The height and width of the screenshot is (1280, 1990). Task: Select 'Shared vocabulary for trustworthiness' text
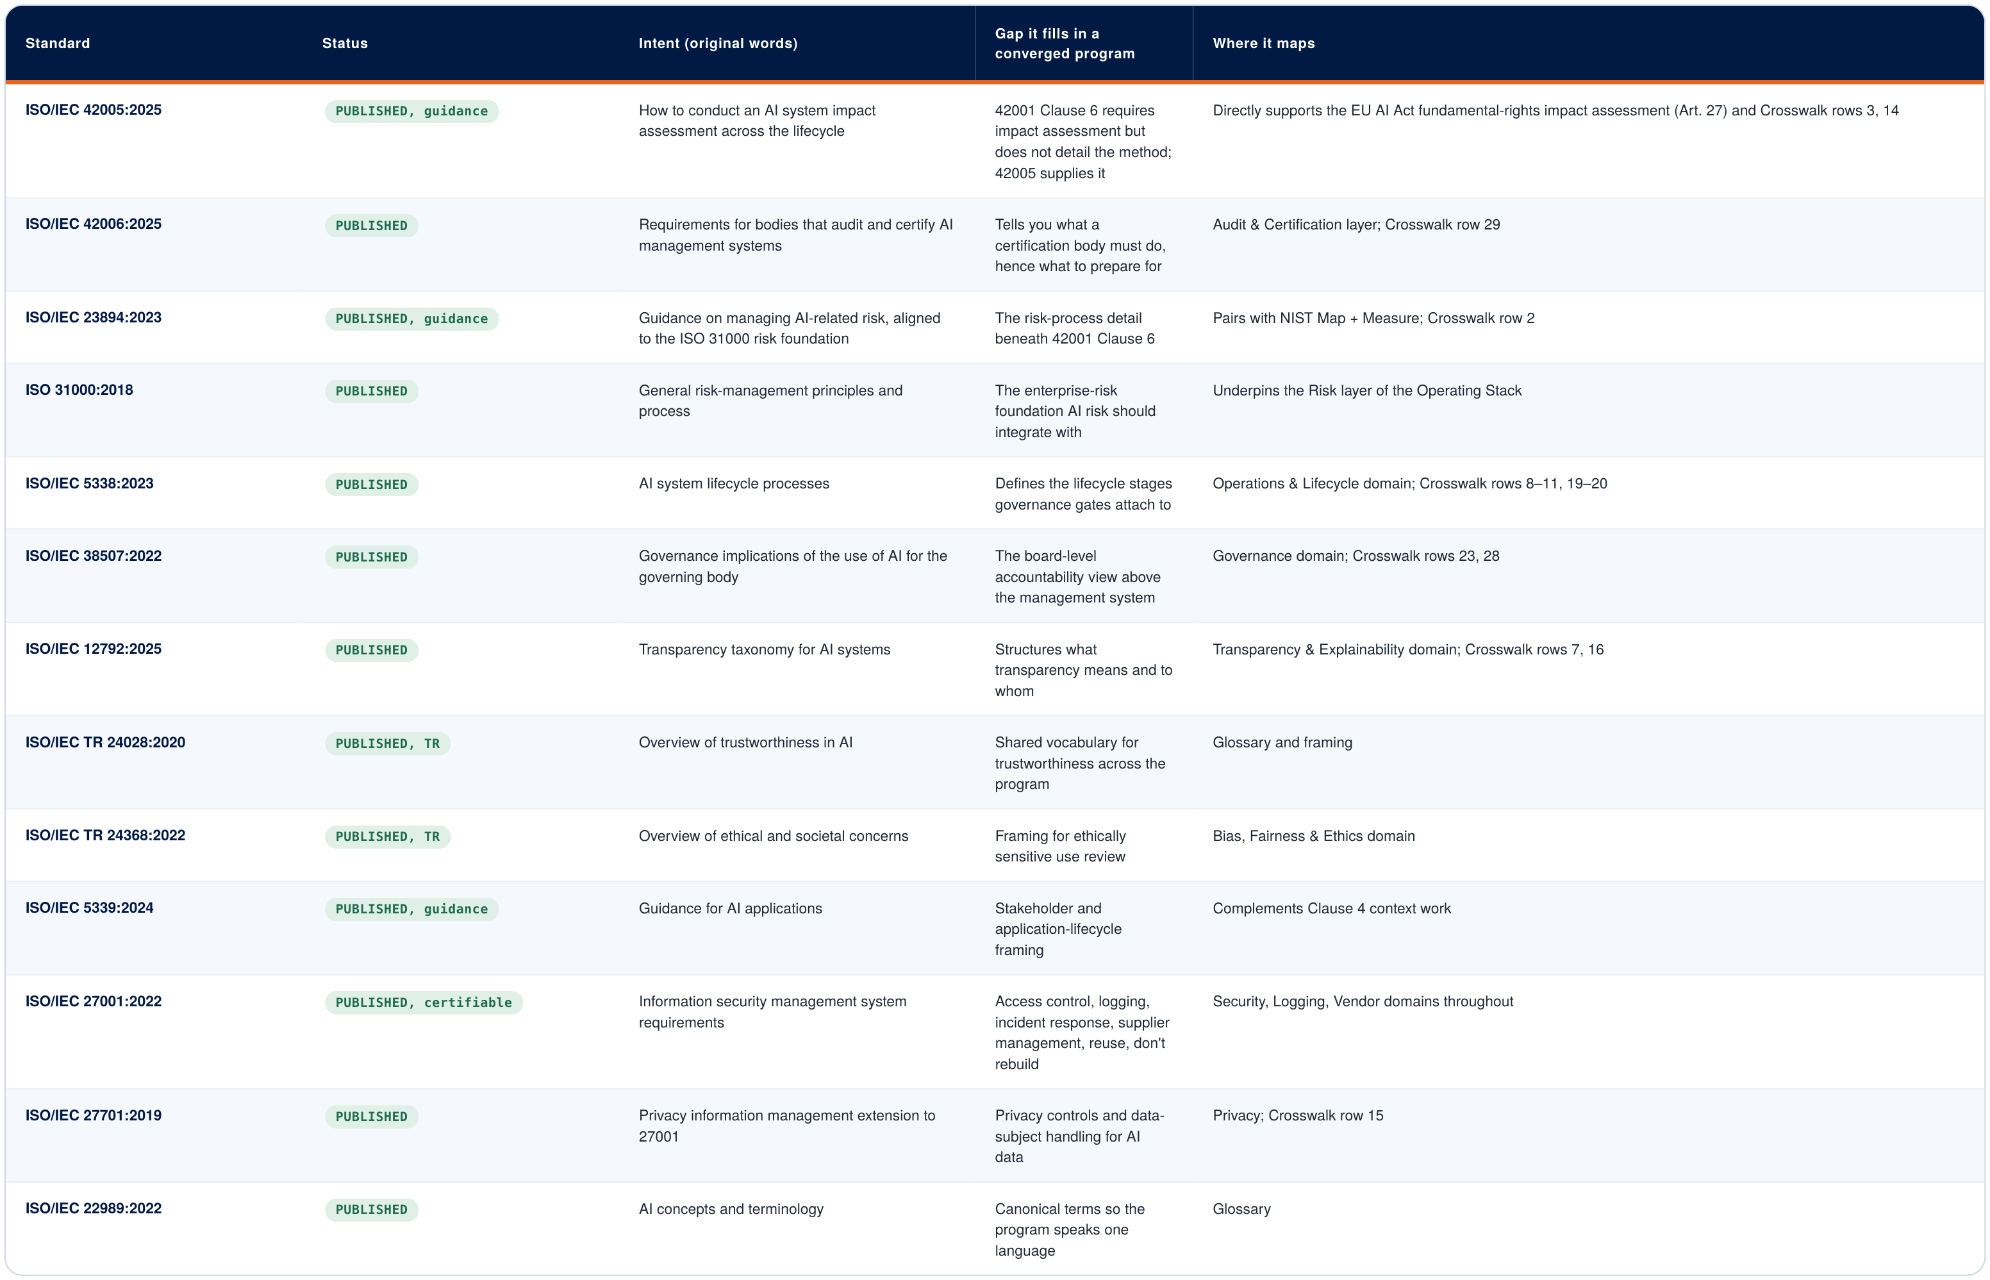(x=1080, y=763)
